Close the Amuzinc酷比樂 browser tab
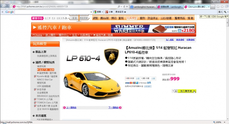The width and height of the screenshot is (229, 124). click(209, 7)
